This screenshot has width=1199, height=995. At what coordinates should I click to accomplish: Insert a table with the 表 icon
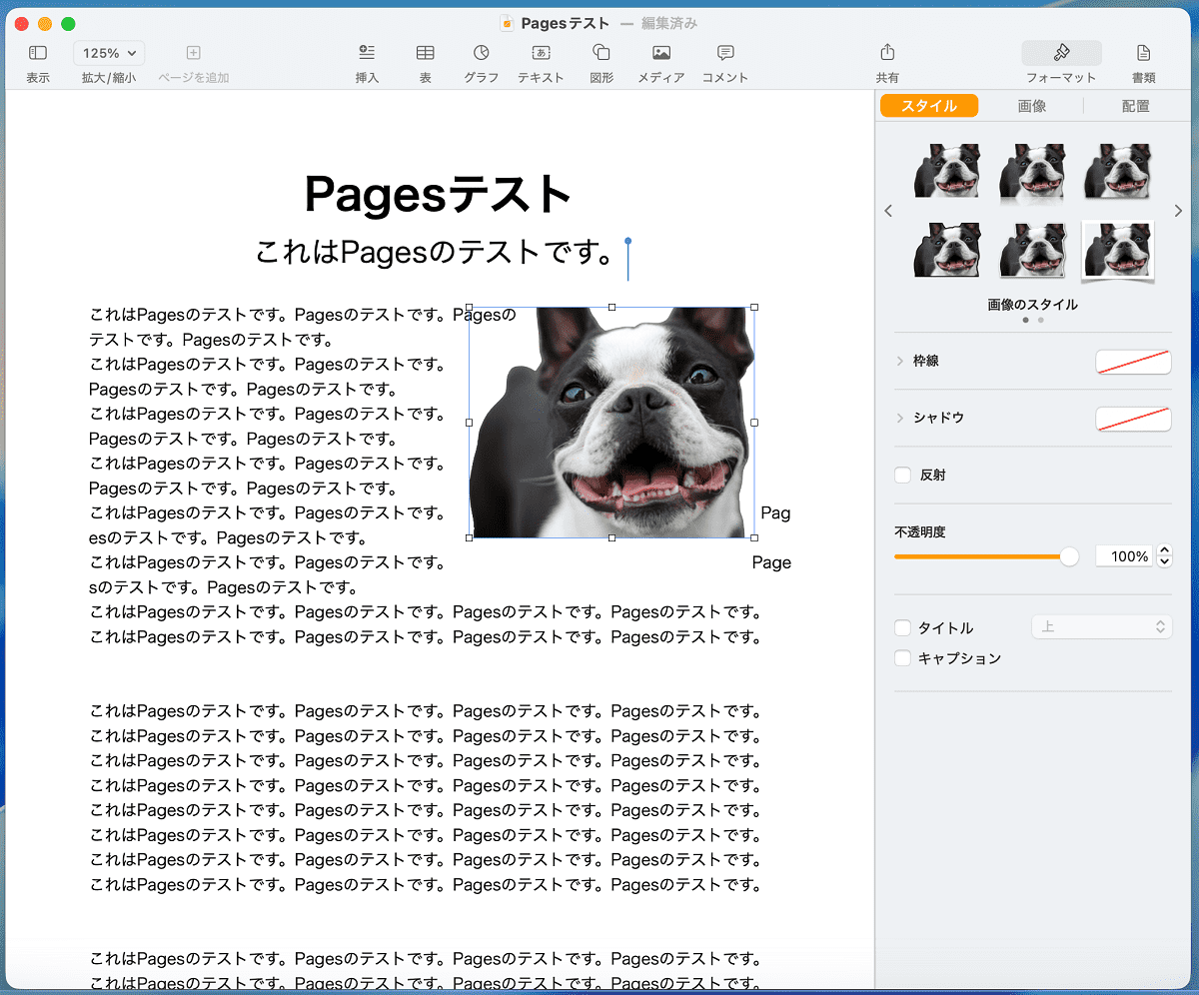point(425,53)
